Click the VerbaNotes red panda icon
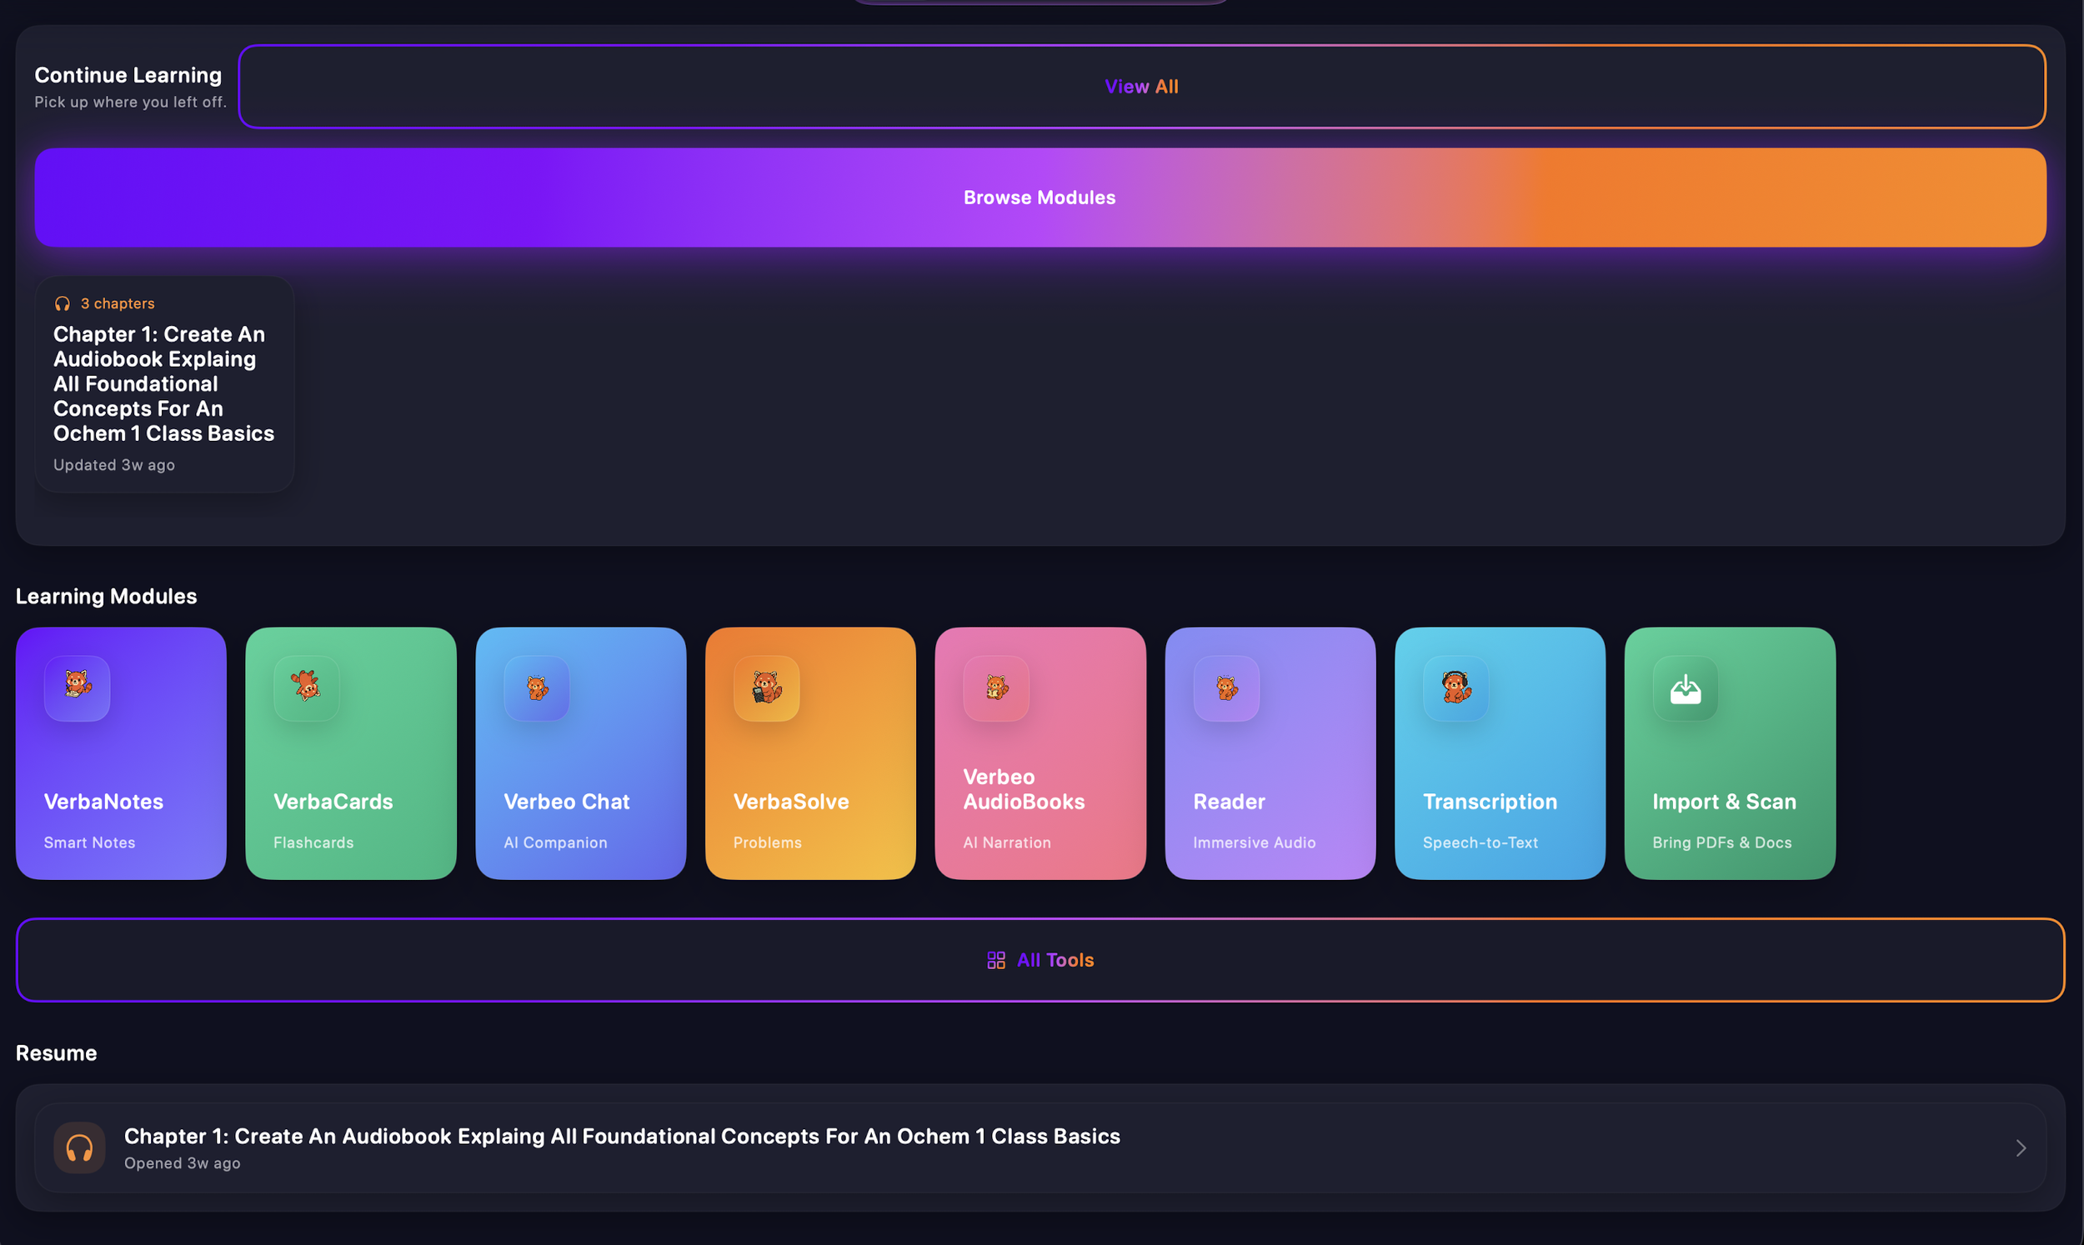The height and width of the screenshot is (1245, 2084). 78,688
